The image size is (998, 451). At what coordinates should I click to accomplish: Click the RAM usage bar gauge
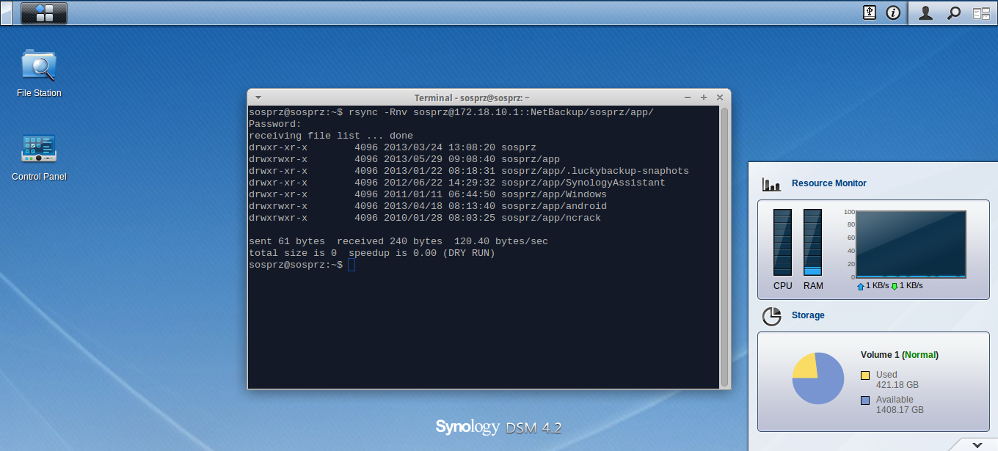click(x=812, y=242)
